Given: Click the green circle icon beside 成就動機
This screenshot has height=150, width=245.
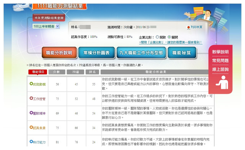Looking at the screenshot, I should tap(31, 84).
